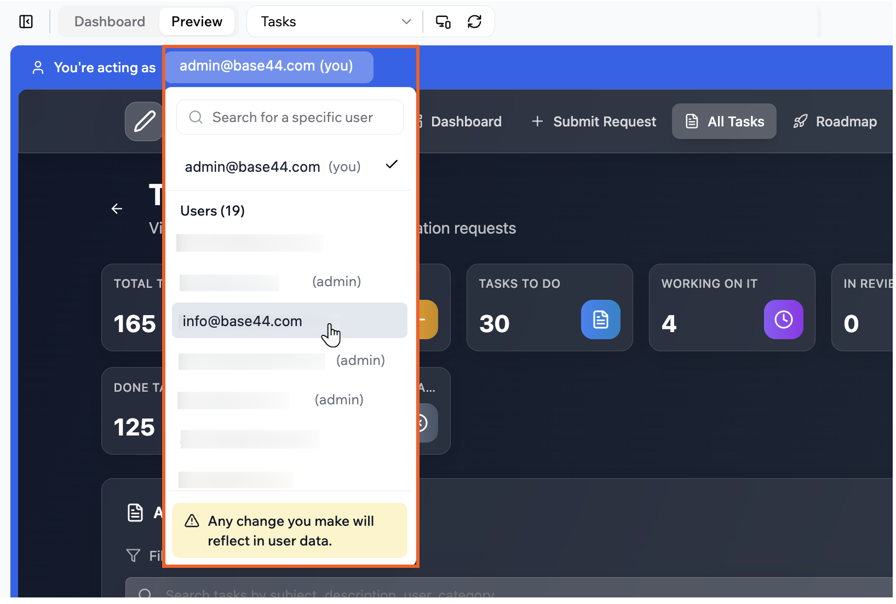Click the Submit Request button
The width and height of the screenshot is (896, 604).
(593, 121)
